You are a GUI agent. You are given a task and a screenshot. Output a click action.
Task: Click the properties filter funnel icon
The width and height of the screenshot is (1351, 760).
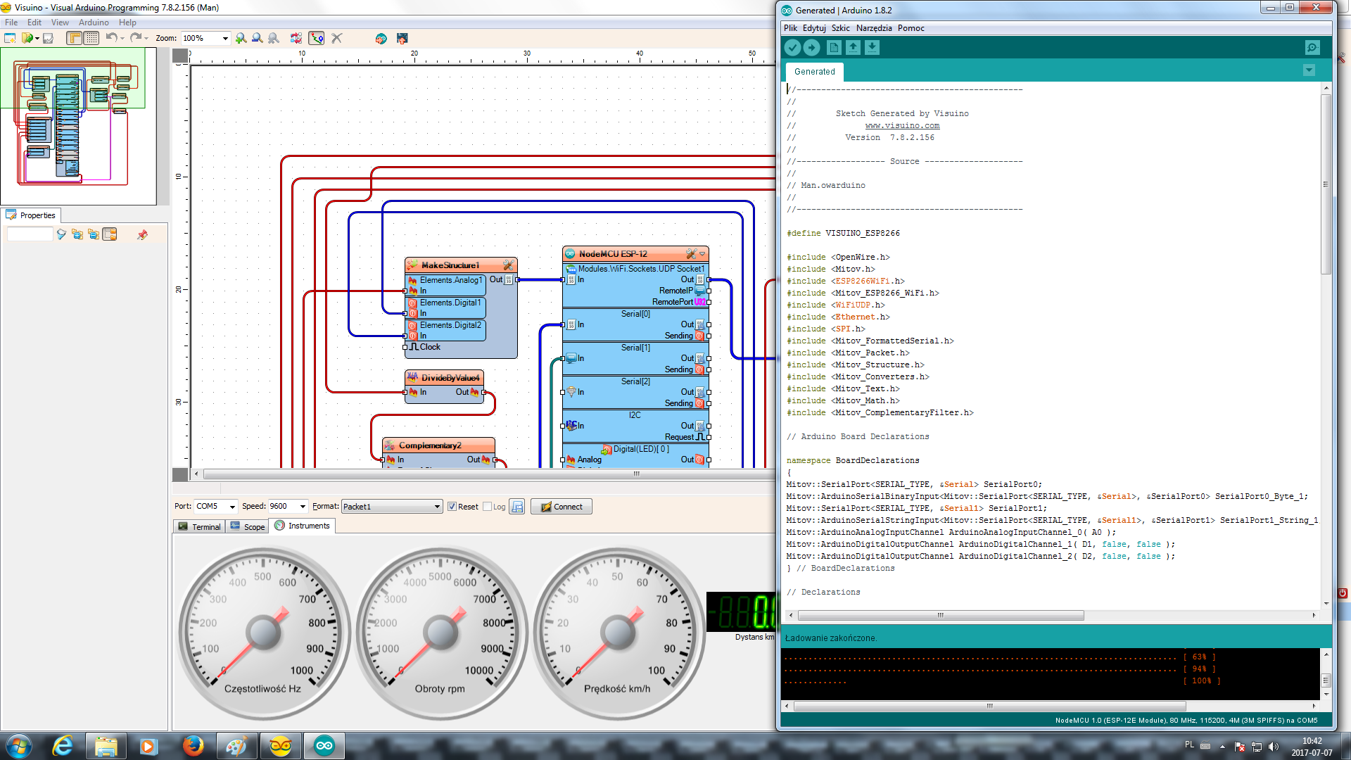62,234
